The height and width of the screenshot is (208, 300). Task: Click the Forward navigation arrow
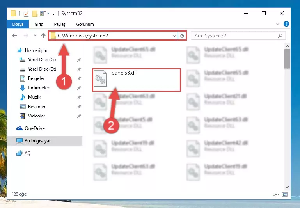26,36
